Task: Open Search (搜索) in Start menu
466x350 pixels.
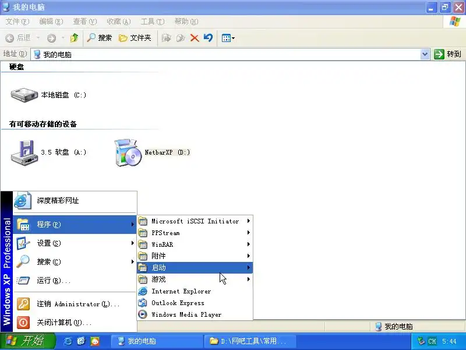Action: coord(75,261)
